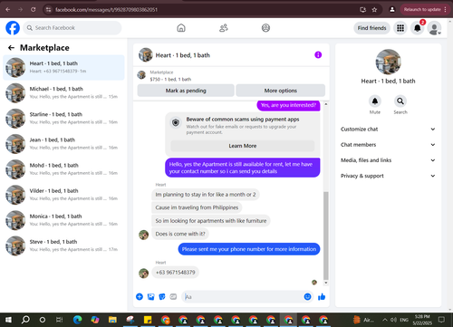Click Find friends button
Image resolution: width=453 pixels, height=327 pixels.
(371, 28)
